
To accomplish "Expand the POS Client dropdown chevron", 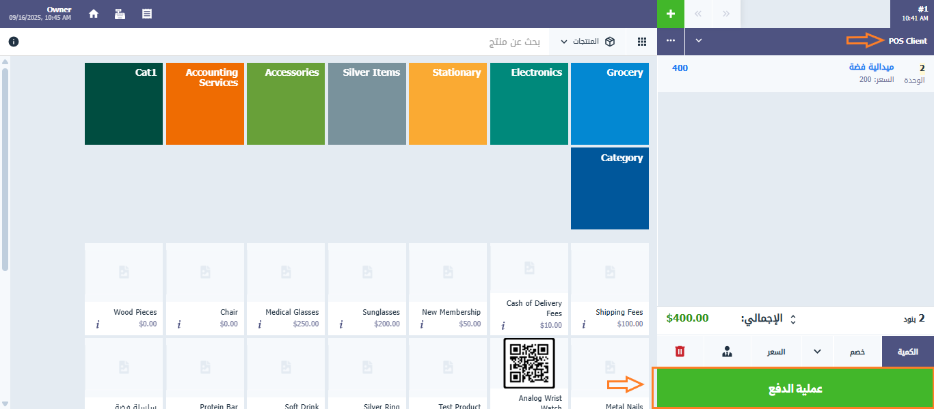I will [698, 41].
